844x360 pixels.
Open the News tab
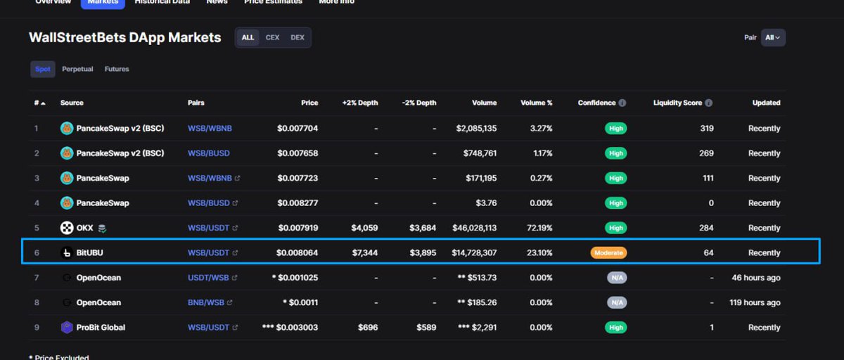(x=217, y=2)
